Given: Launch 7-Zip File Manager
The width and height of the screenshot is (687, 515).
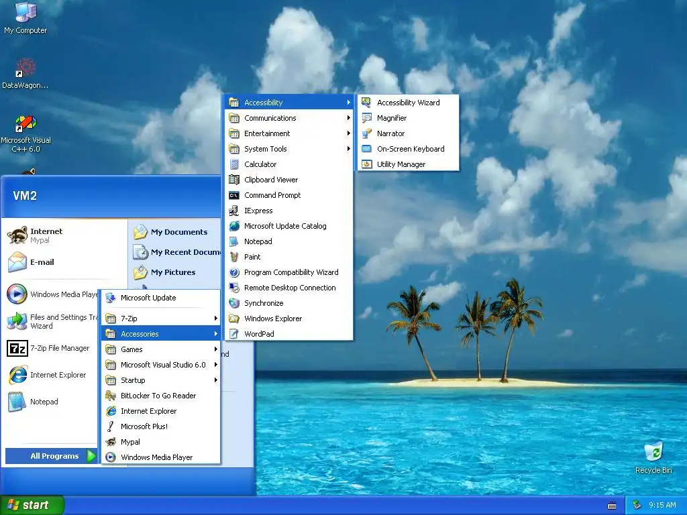Looking at the screenshot, I should (x=52, y=348).
